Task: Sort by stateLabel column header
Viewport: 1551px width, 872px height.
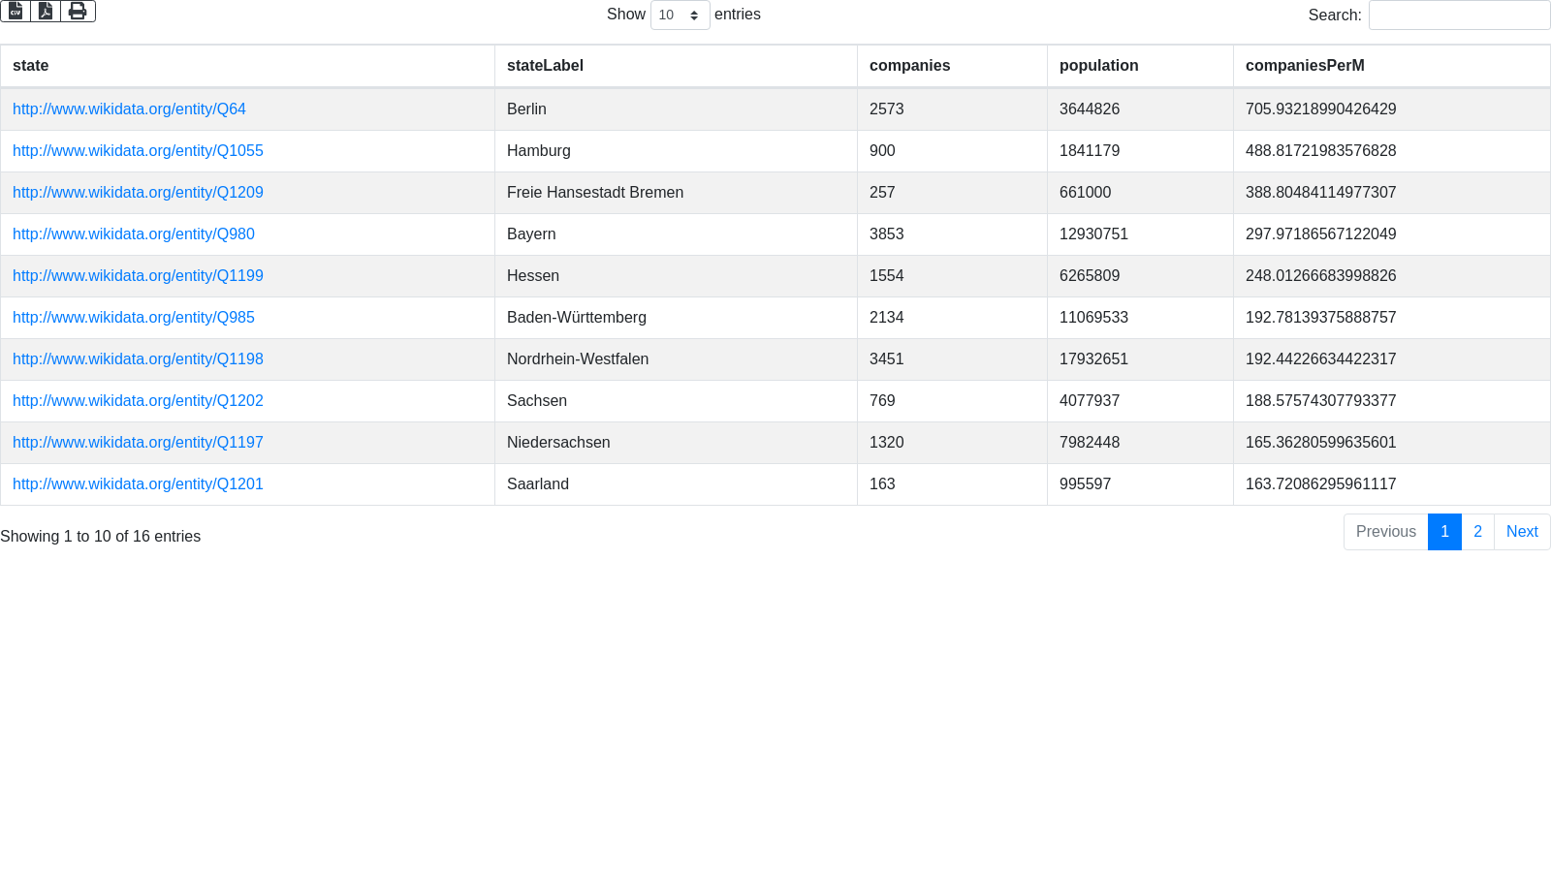Action: pyautogui.click(x=545, y=66)
